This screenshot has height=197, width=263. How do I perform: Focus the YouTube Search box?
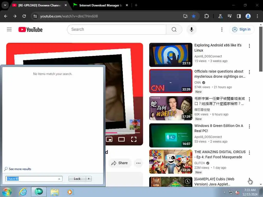click(117, 29)
